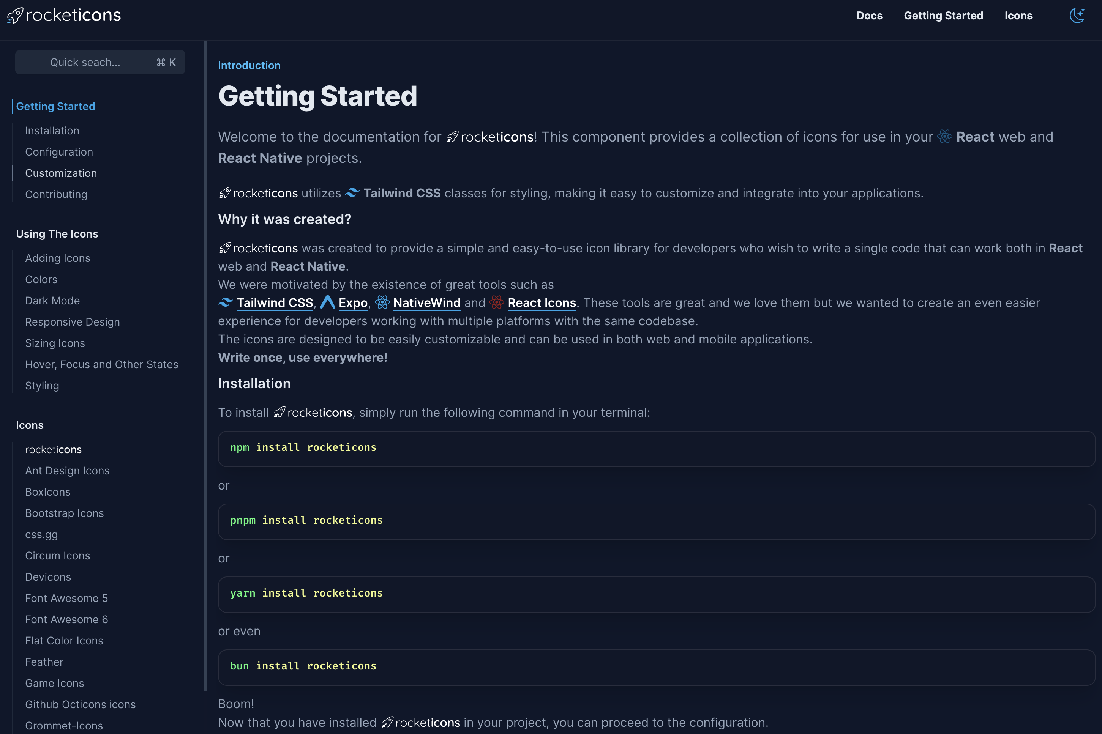Click the NativeWind atom icon
This screenshot has width=1102, height=734.
[382, 302]
